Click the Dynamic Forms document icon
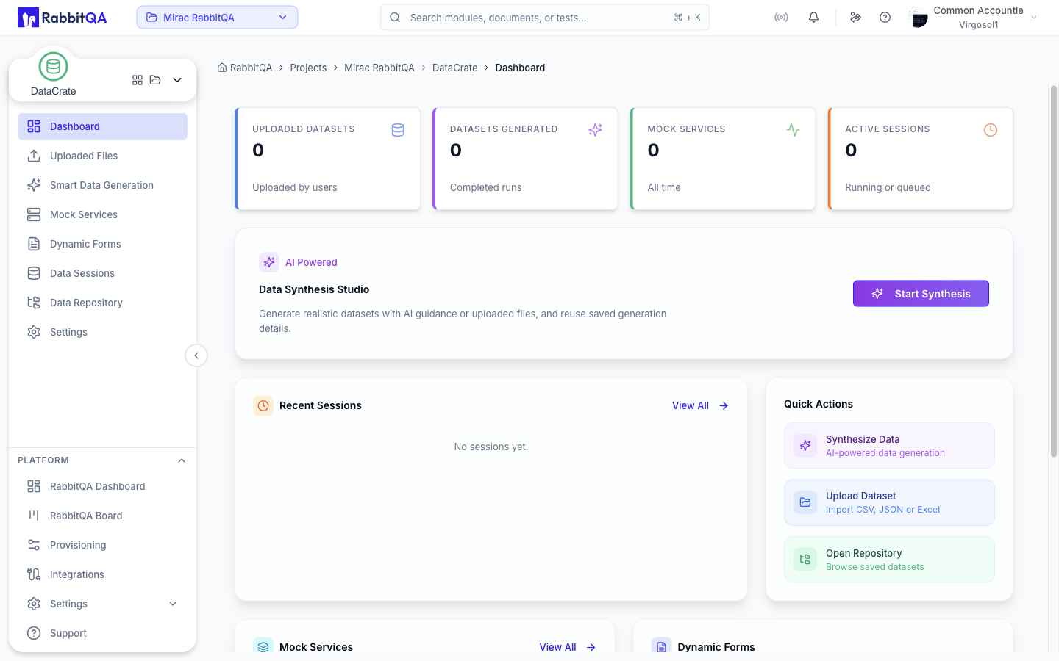The height and width of the screenshot is (661, 1059). 661,646
